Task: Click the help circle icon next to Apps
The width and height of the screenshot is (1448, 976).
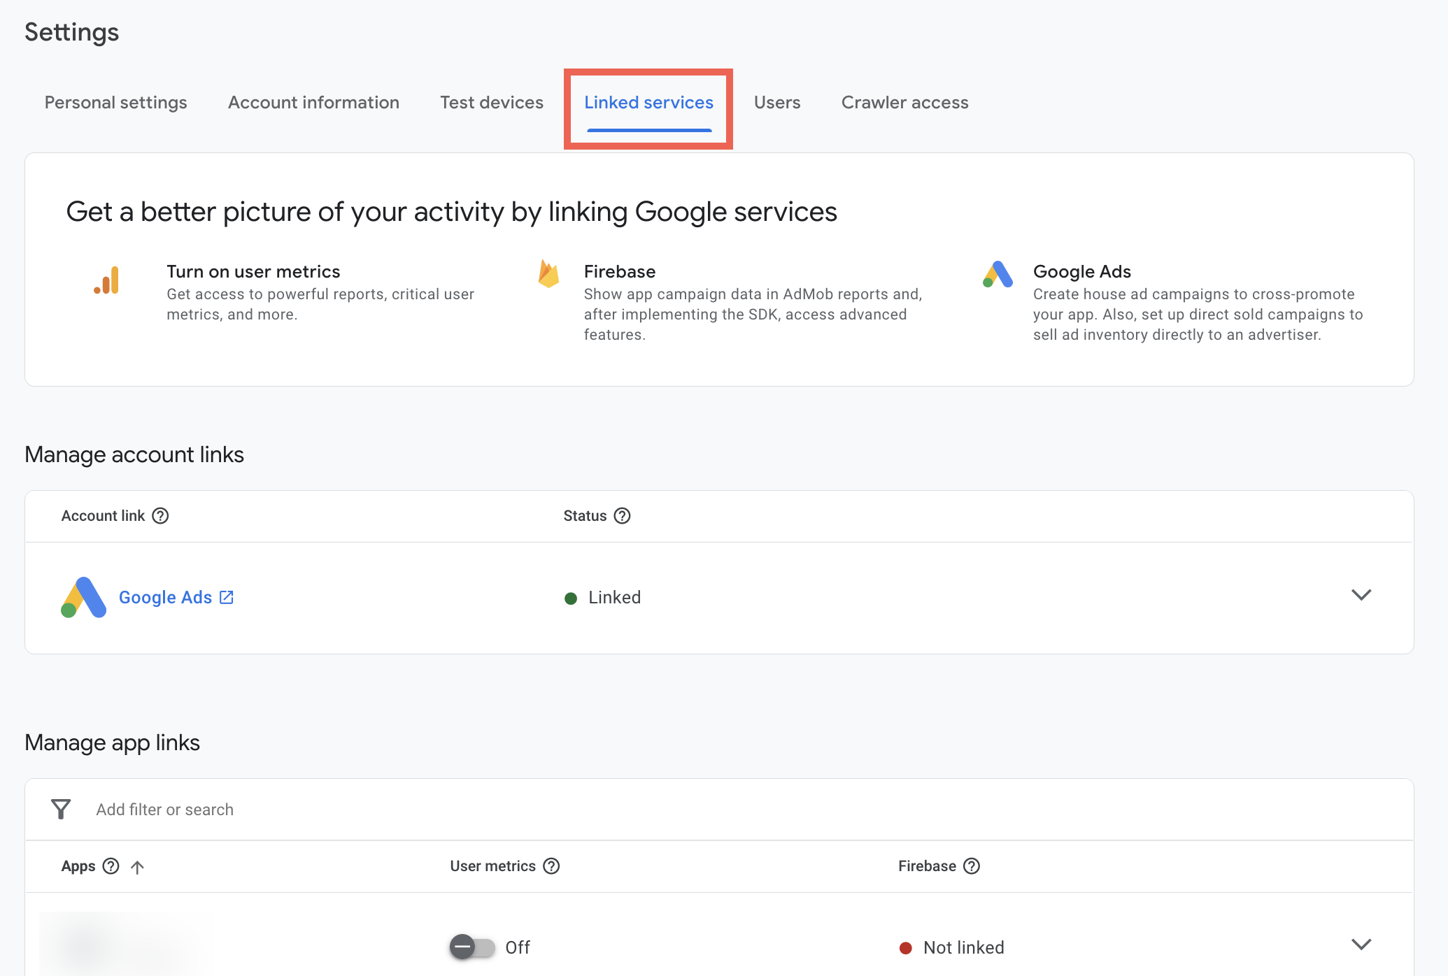Action: [x=110, y=866]
